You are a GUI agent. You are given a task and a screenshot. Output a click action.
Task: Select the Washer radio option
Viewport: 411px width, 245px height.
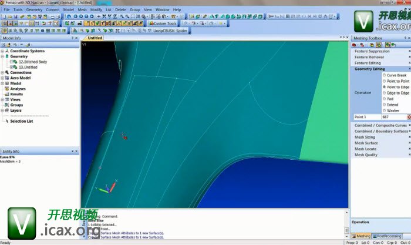(x=384, y=110)
